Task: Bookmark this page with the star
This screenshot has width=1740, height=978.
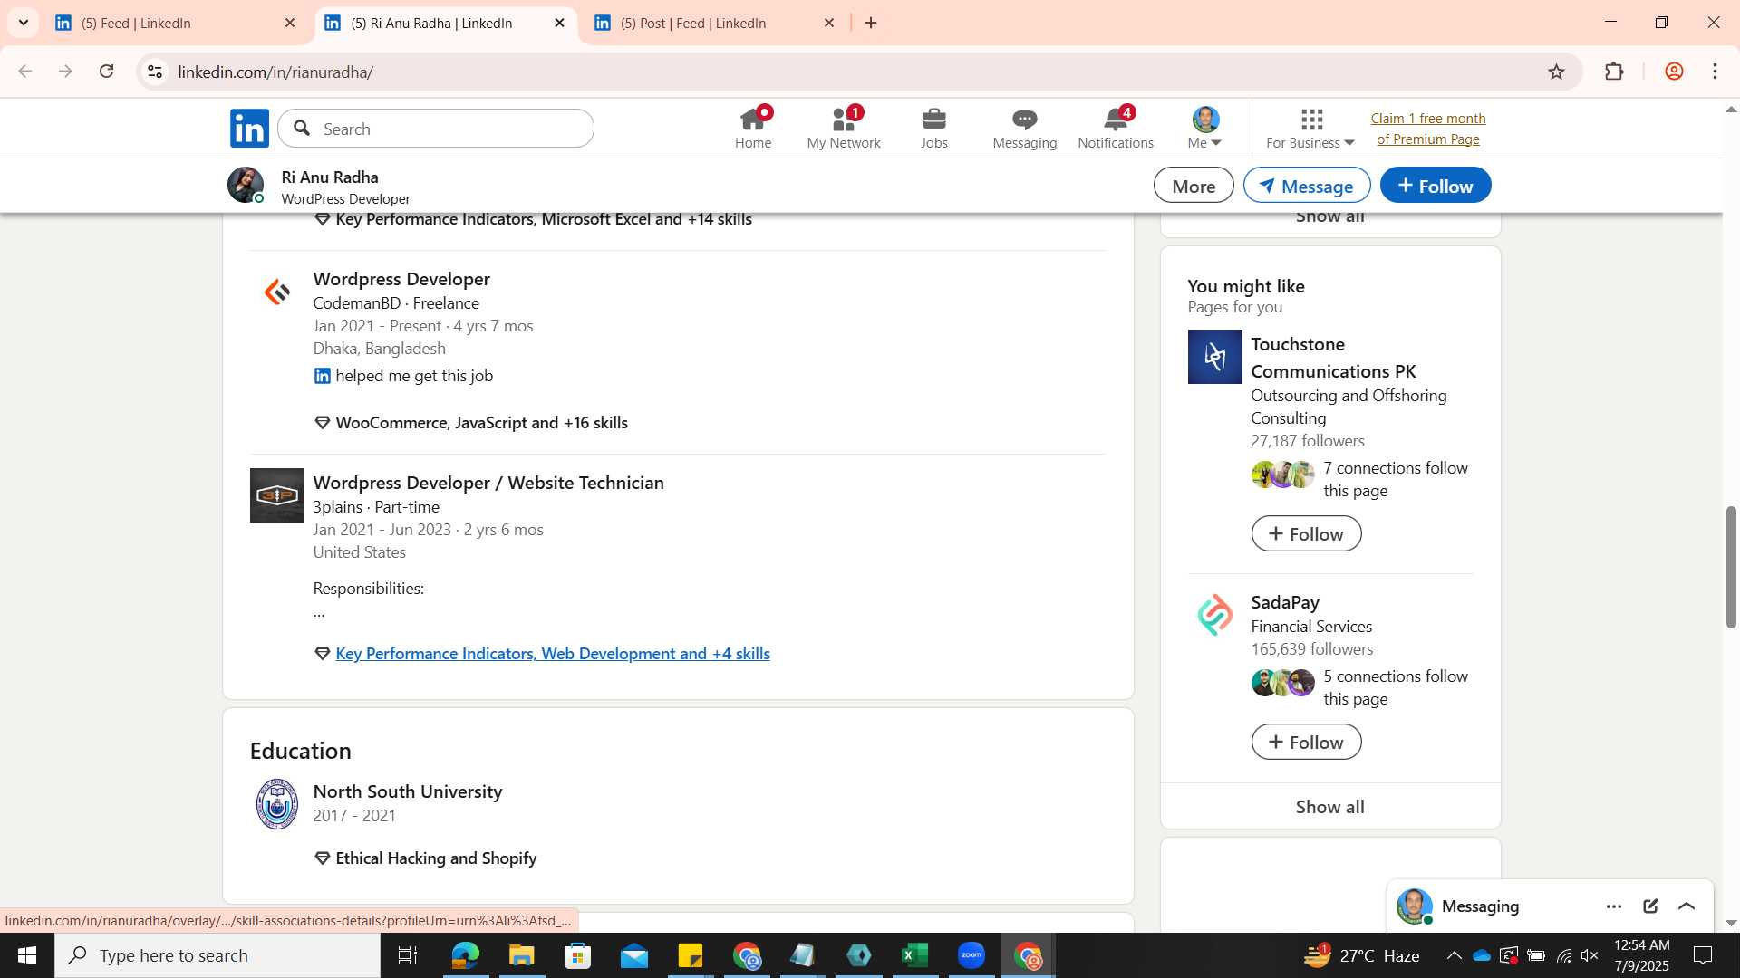Action: click(x=1556, y=72)
